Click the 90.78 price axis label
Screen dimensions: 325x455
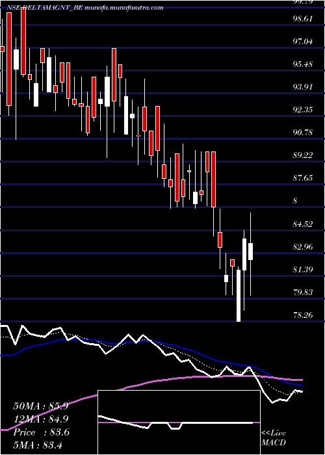303,133
